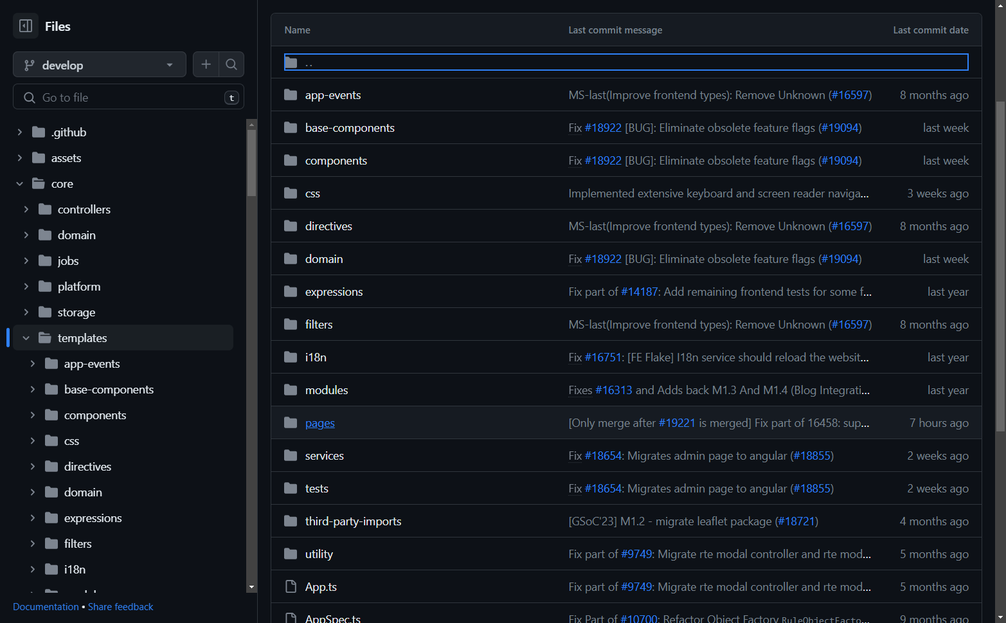Click the .github folder icon in sidebar
Viewport: 1006px width, 623px height.
pos(39,132)
